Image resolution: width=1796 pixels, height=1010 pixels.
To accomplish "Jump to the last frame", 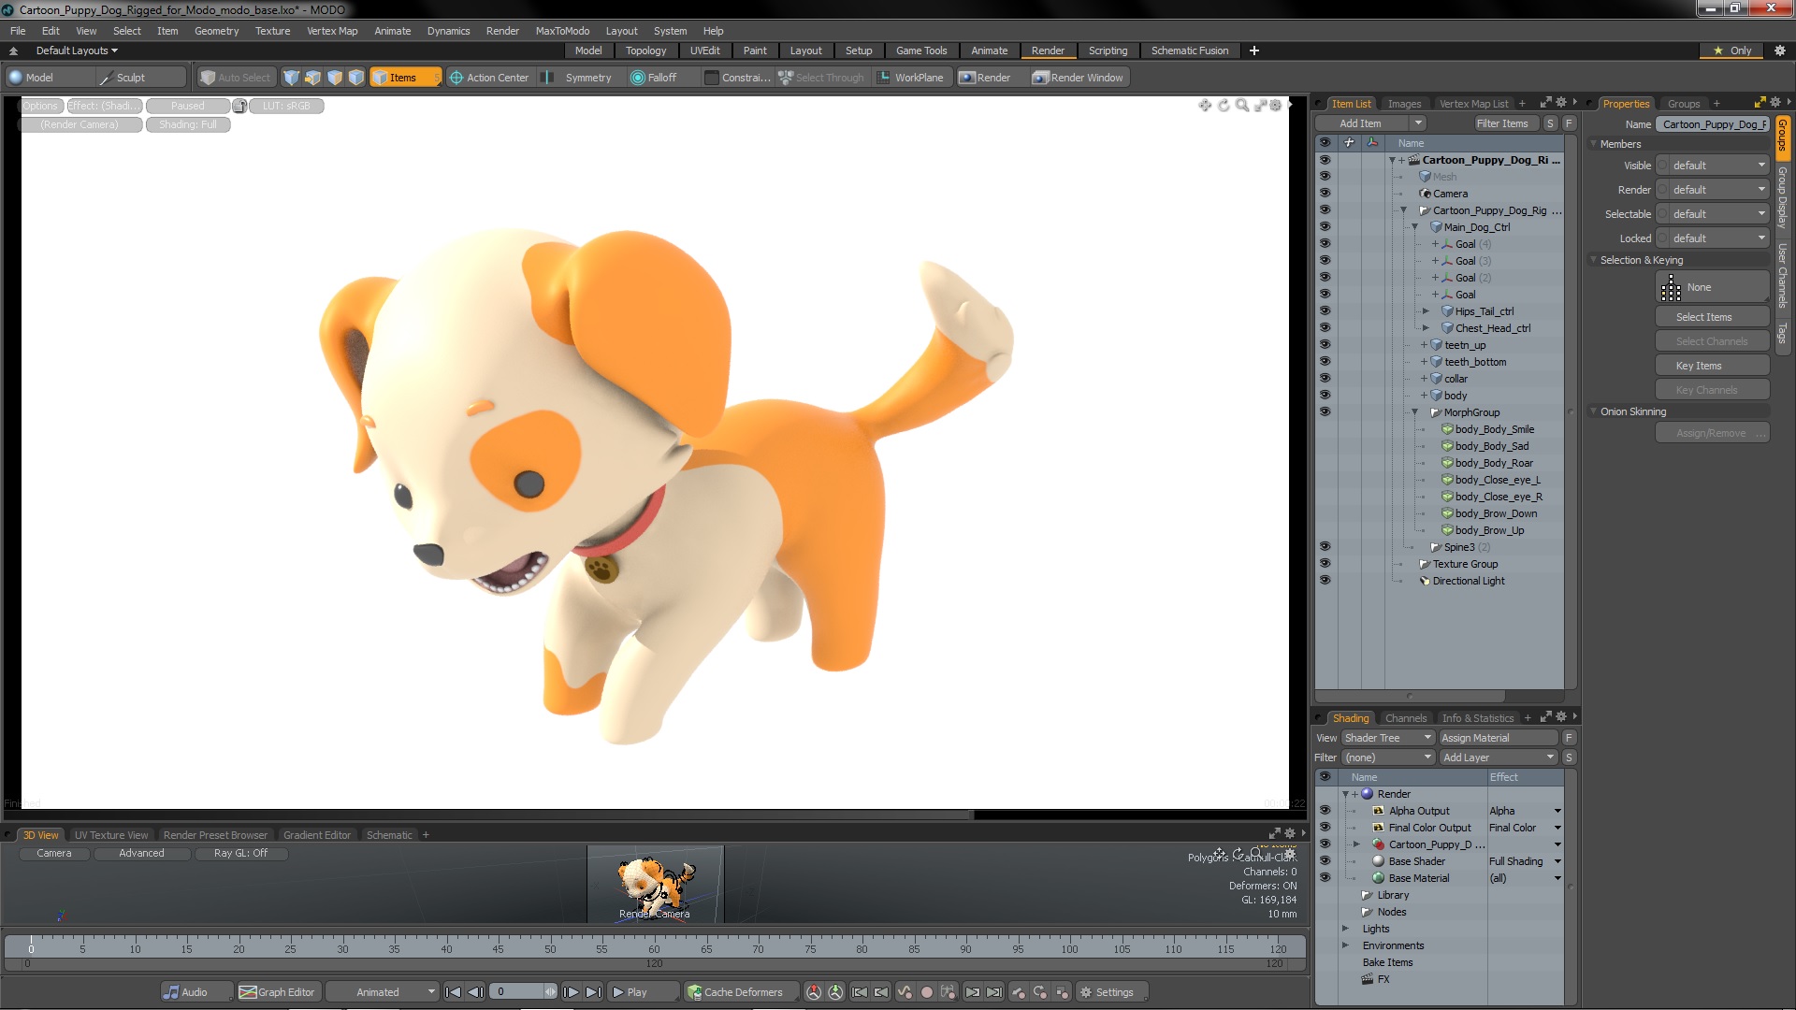I will coord(593,992).
